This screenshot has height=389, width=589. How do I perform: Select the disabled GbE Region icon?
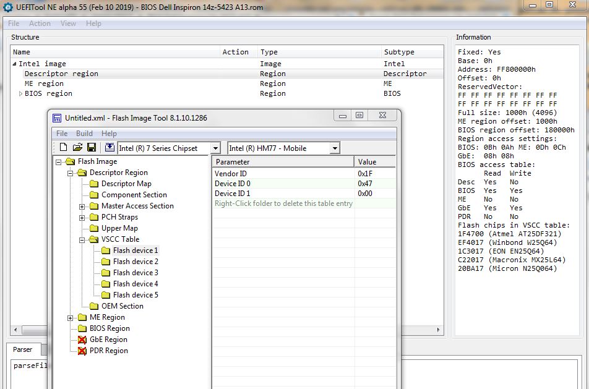[x=82, y=340]
